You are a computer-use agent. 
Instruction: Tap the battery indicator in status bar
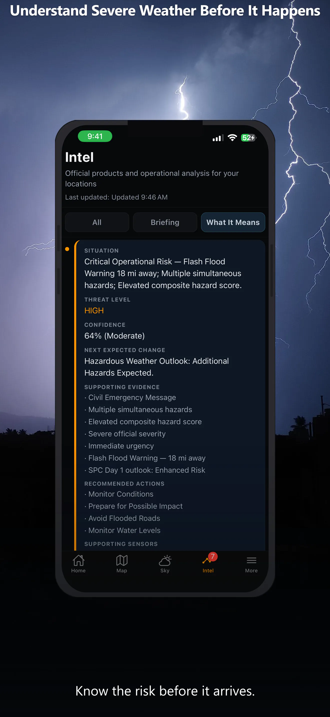(248, 137)
